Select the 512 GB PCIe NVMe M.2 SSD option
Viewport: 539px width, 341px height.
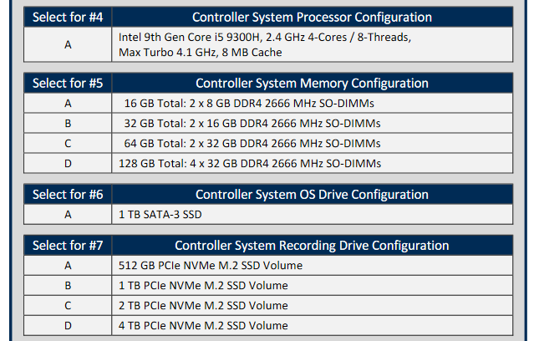[211, 265]
